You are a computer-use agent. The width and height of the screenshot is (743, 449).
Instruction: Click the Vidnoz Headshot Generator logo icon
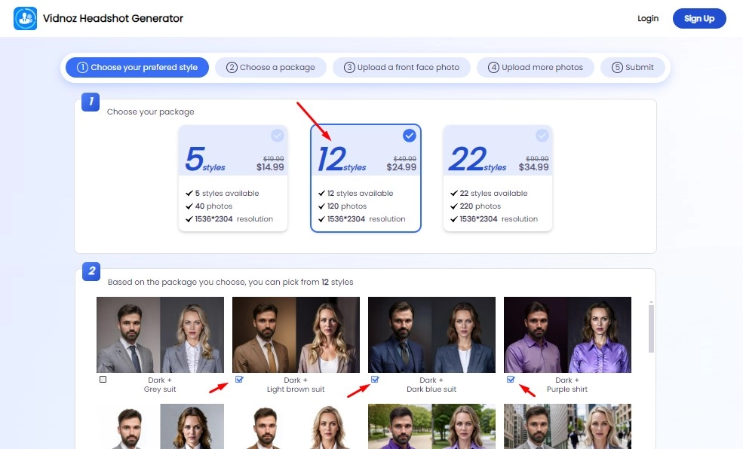(x=26, y=18)
